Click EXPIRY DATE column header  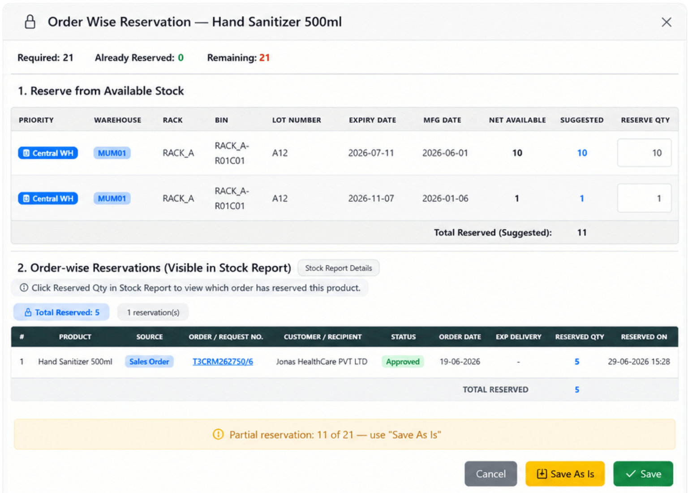coord(372,120)
